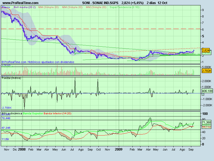The width and height of the screenshot is (214, 161).
Task: Click the -1.000K force index axis label
Action: pos(207,99)
